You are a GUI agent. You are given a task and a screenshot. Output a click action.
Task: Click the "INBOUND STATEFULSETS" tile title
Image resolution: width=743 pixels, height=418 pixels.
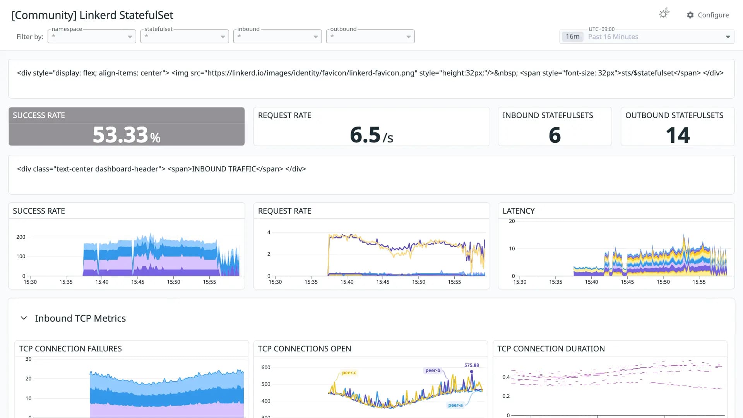[x=548, y=115]
